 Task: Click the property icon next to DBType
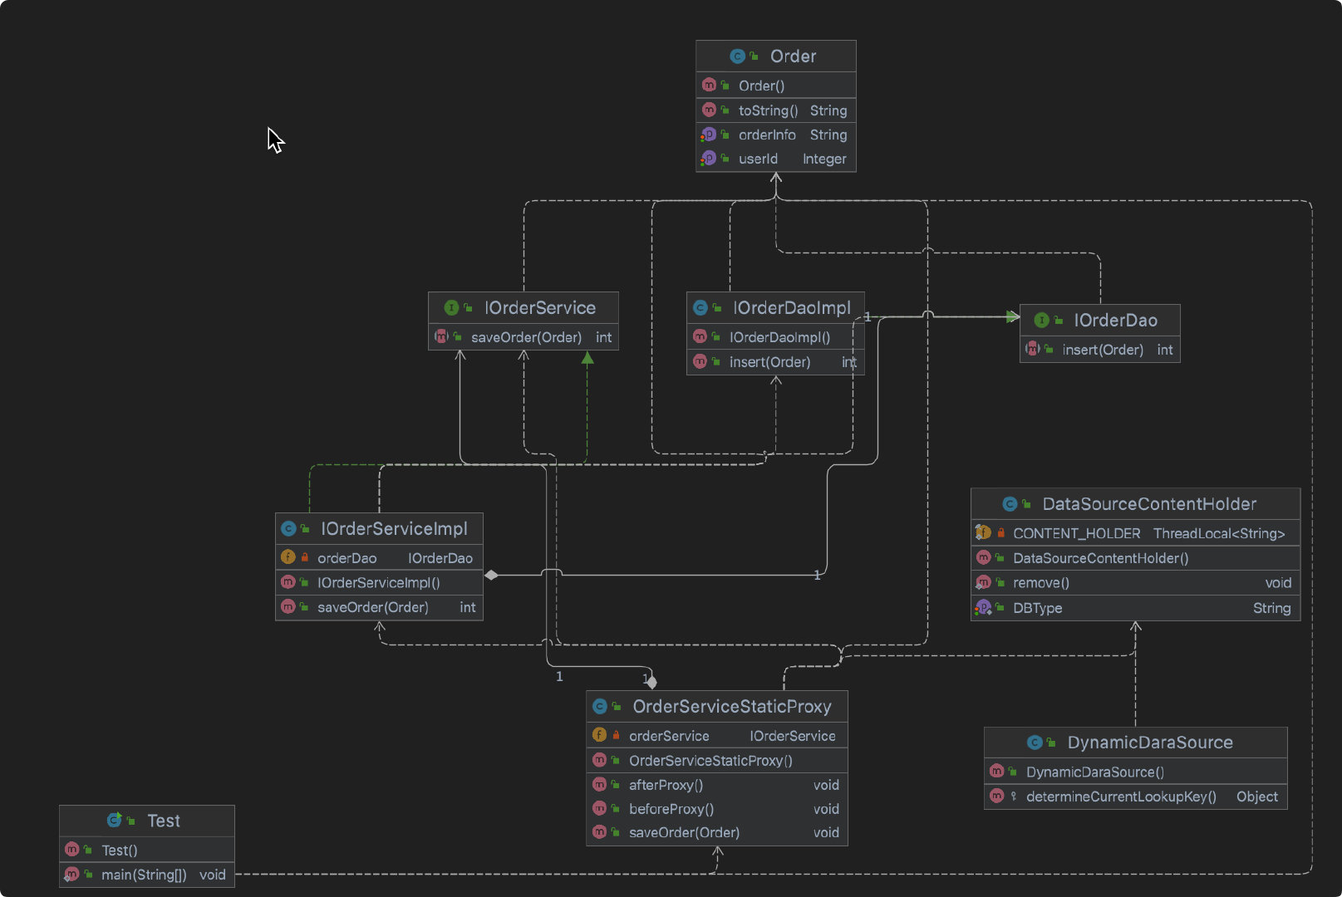(x=983, y=607)
